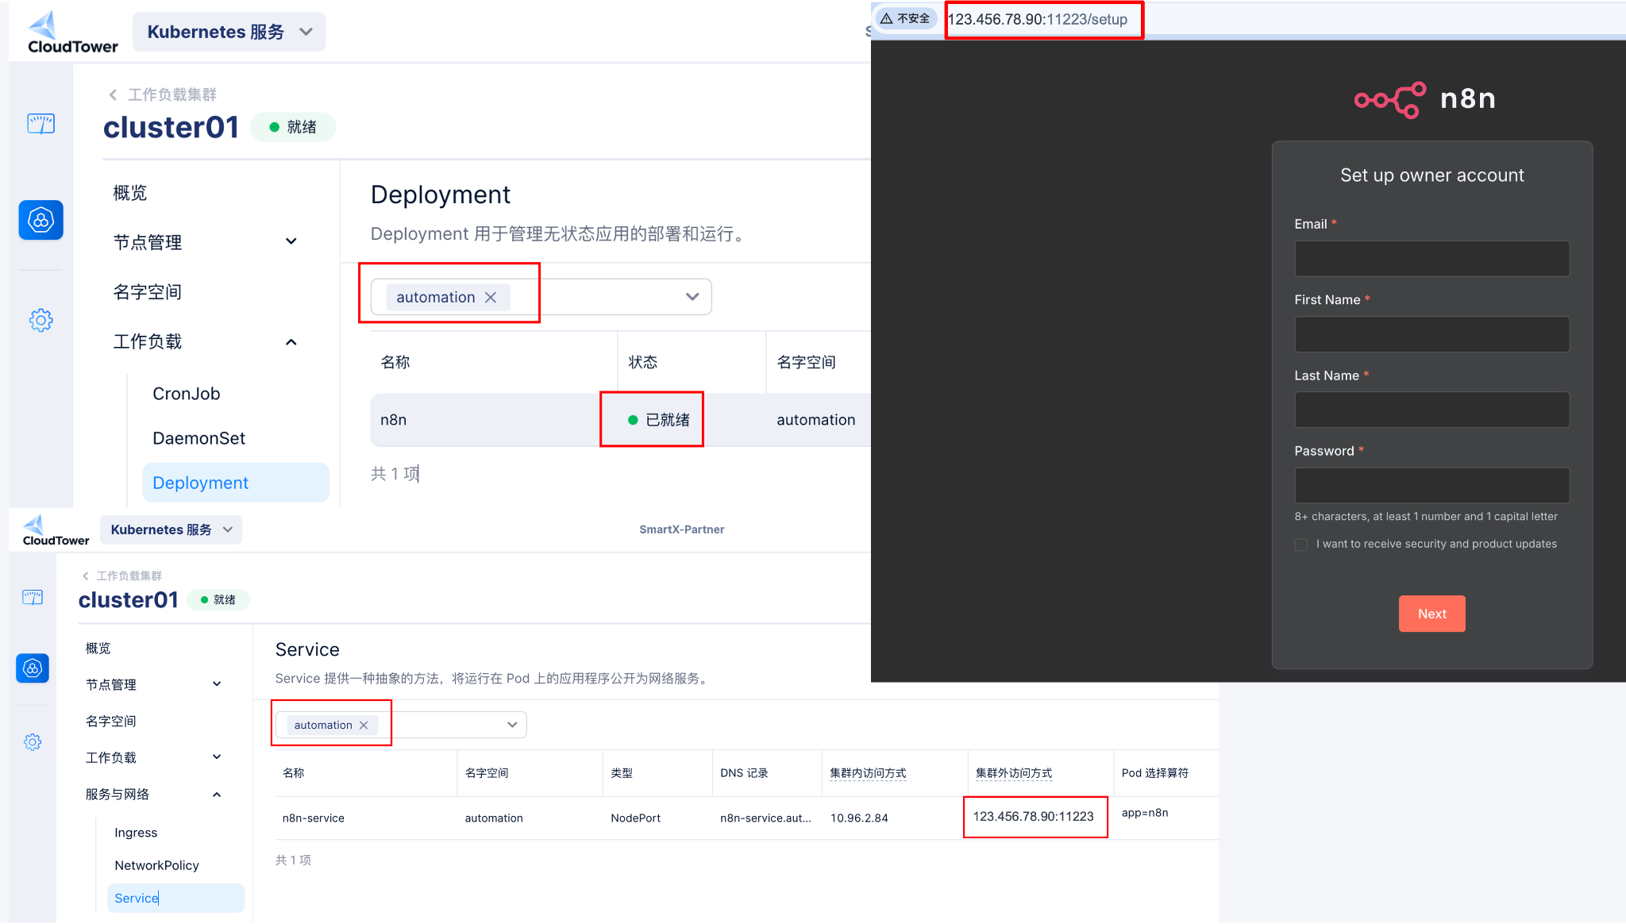Click the Kubernetes service icon in top sidebar
Image resolution: width=1626 pixels, height=924 pixels.
pos(40,220)
